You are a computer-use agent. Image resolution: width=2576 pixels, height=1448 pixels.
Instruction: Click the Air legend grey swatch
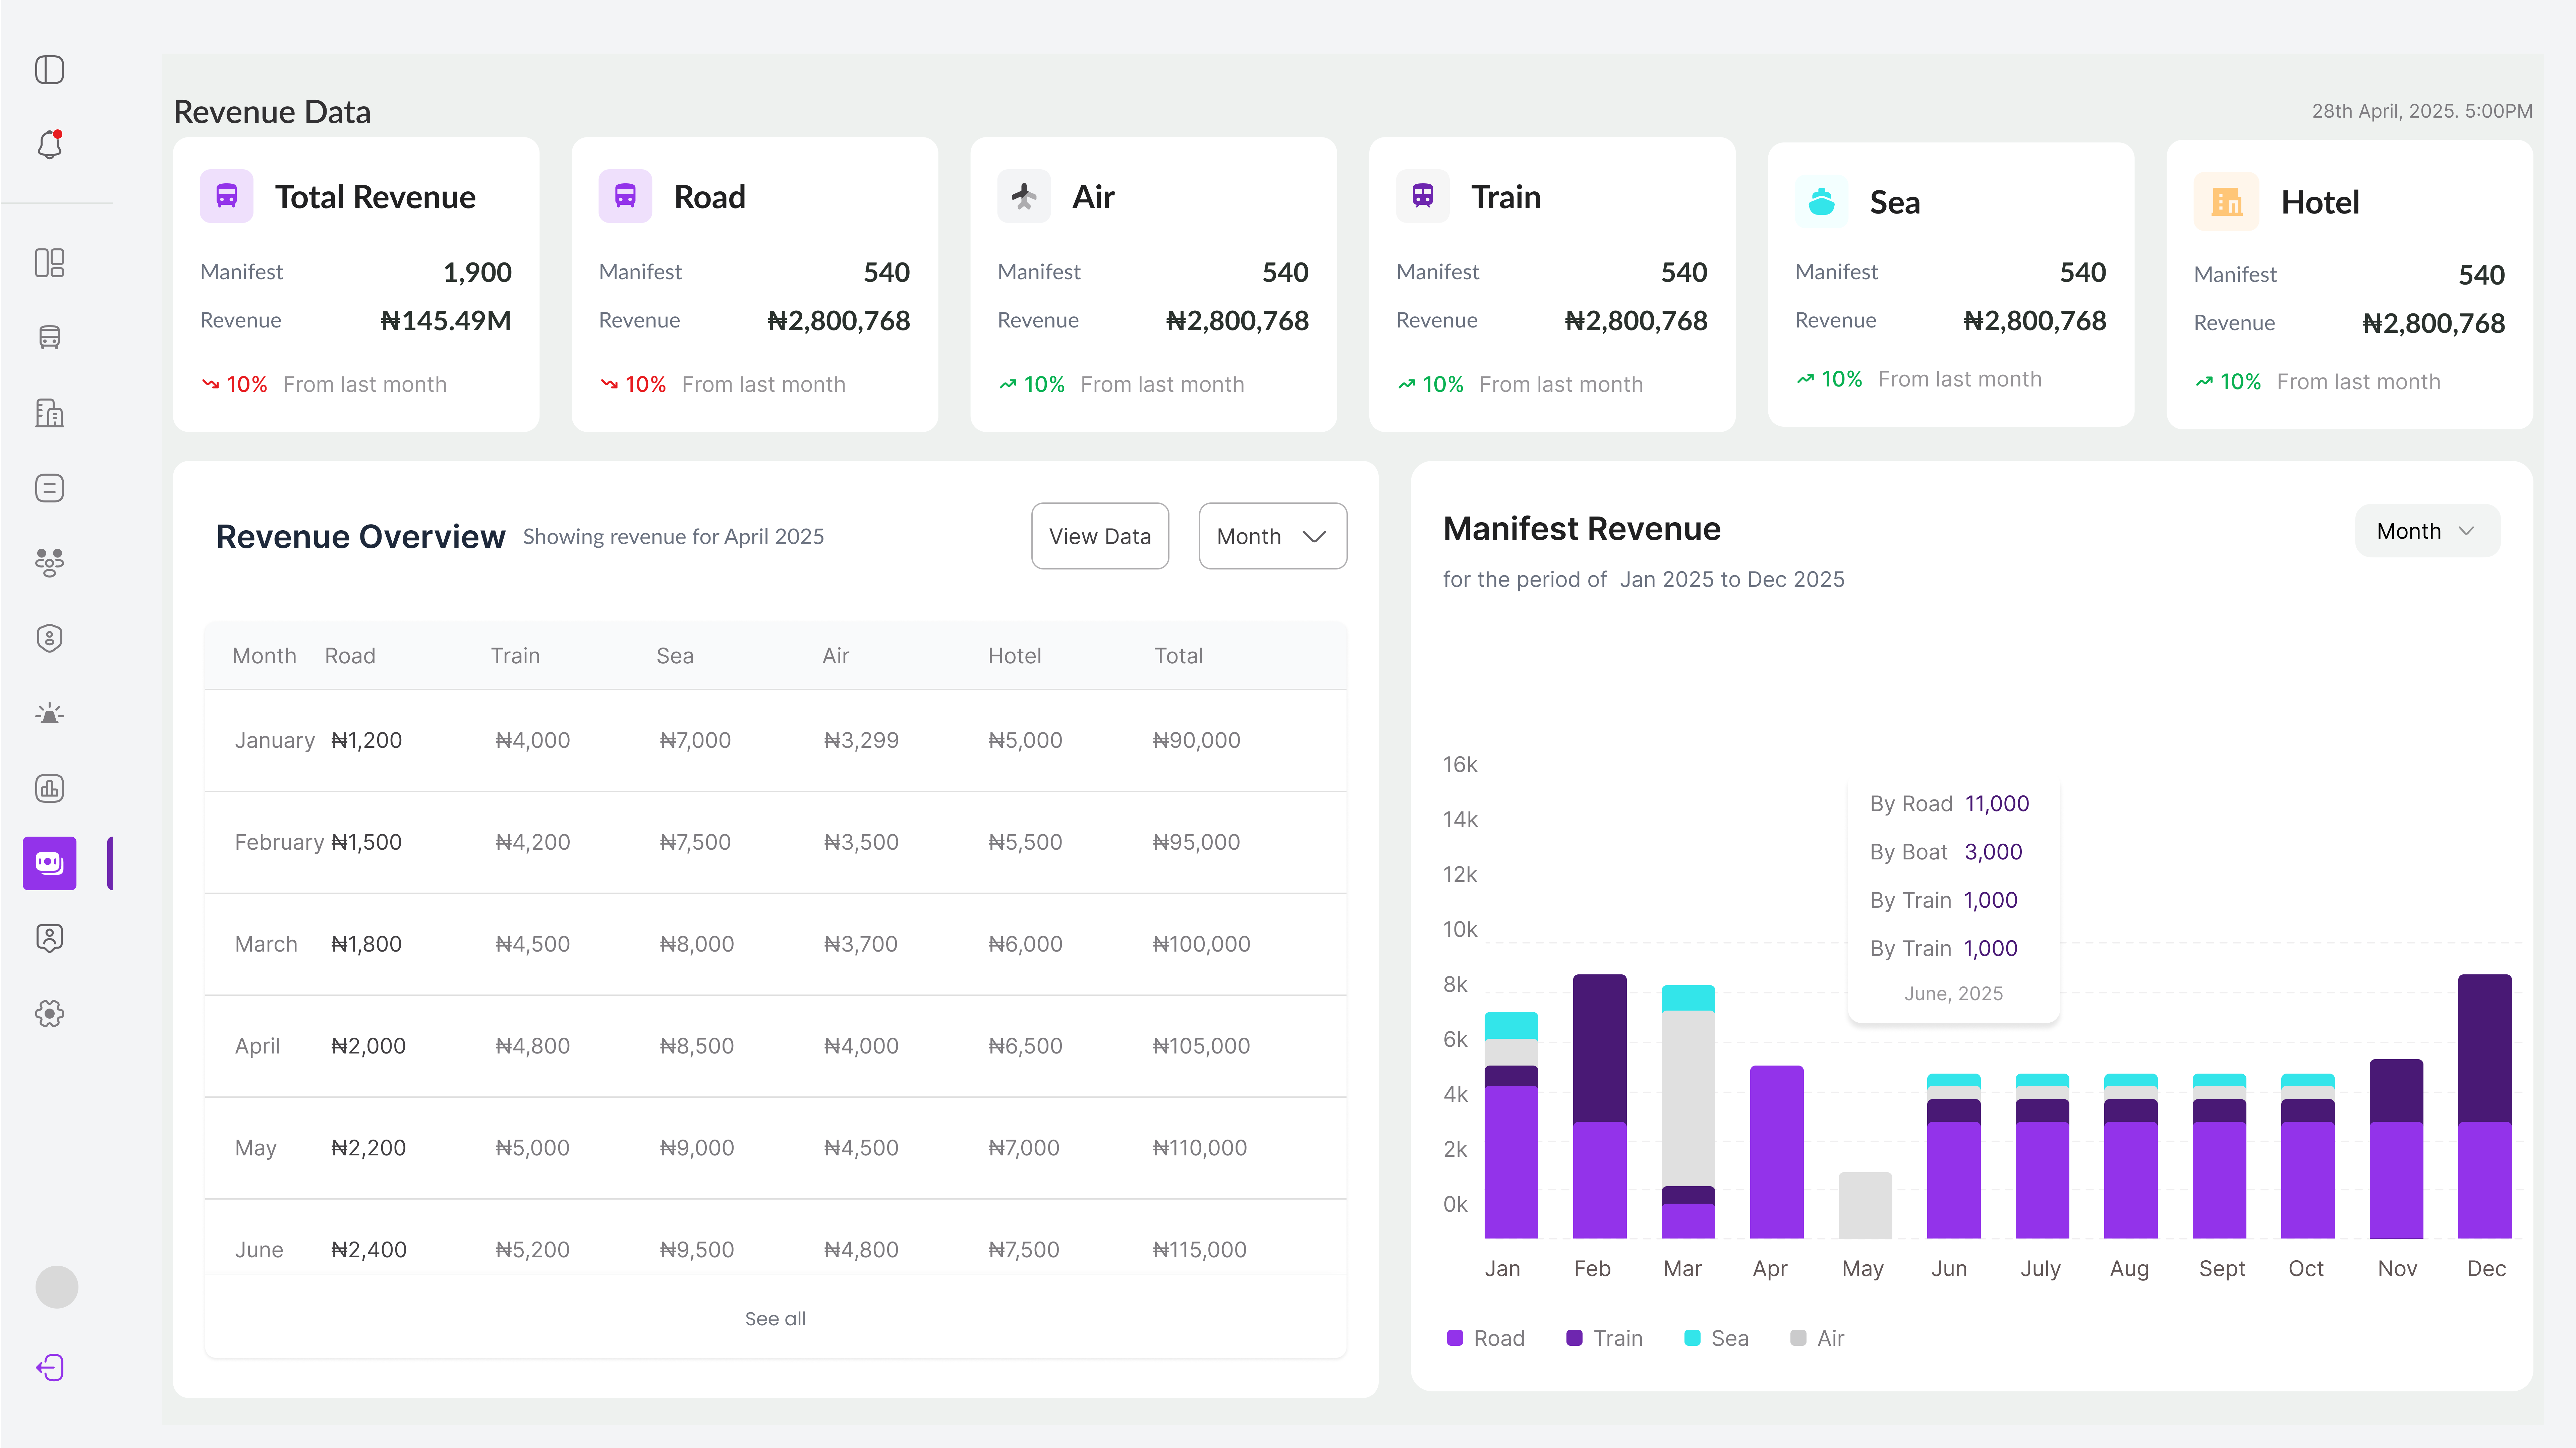pyautogui.click(x=1798, y=1338)
